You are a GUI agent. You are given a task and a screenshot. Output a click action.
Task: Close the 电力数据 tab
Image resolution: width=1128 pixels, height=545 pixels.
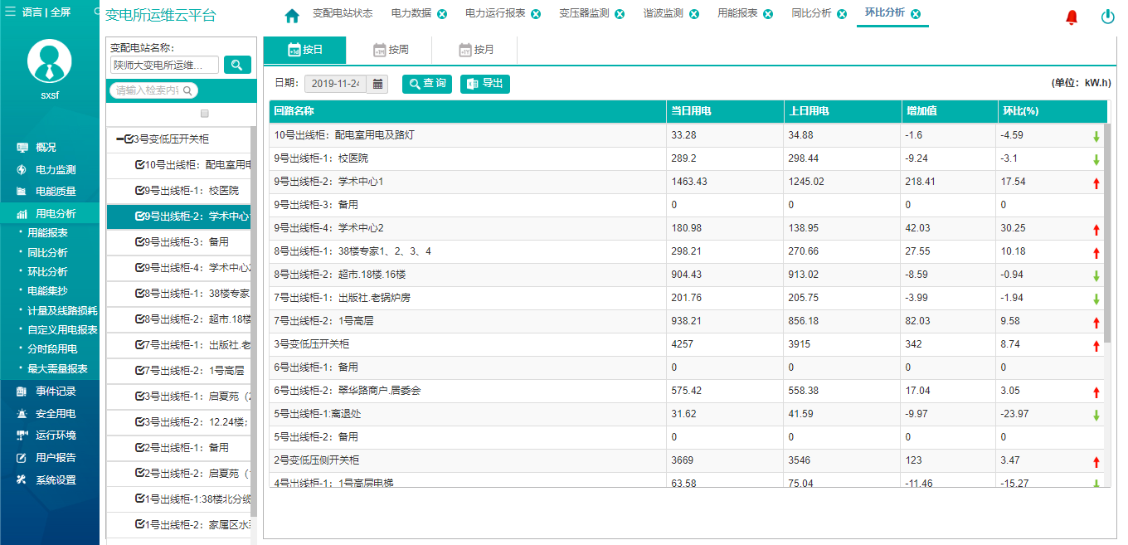point(442,14)
